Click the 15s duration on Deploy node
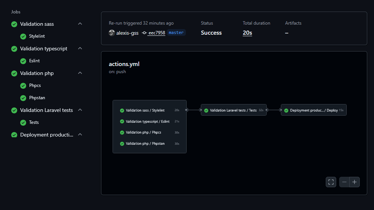The height and width of the screenshot is (210, 374). [341, 110]
